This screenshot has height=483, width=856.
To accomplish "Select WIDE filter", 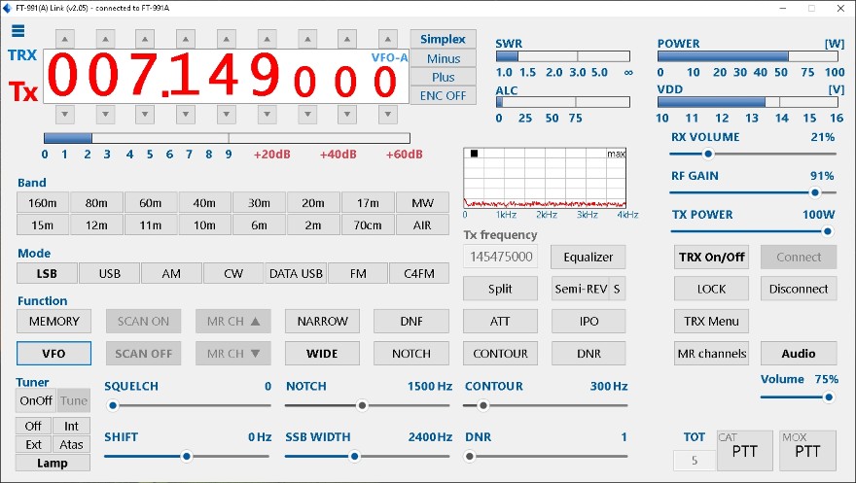I will click(322, 353).
